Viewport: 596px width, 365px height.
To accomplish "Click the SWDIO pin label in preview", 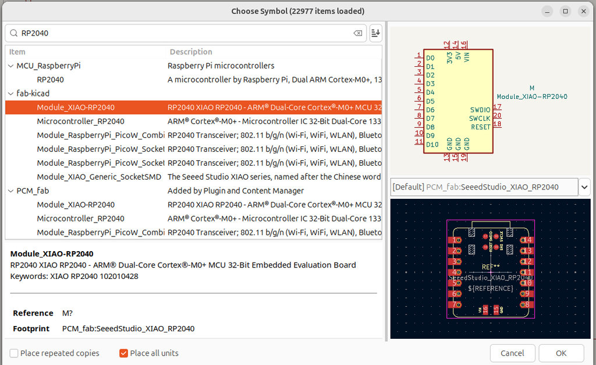I will [480, 110].
